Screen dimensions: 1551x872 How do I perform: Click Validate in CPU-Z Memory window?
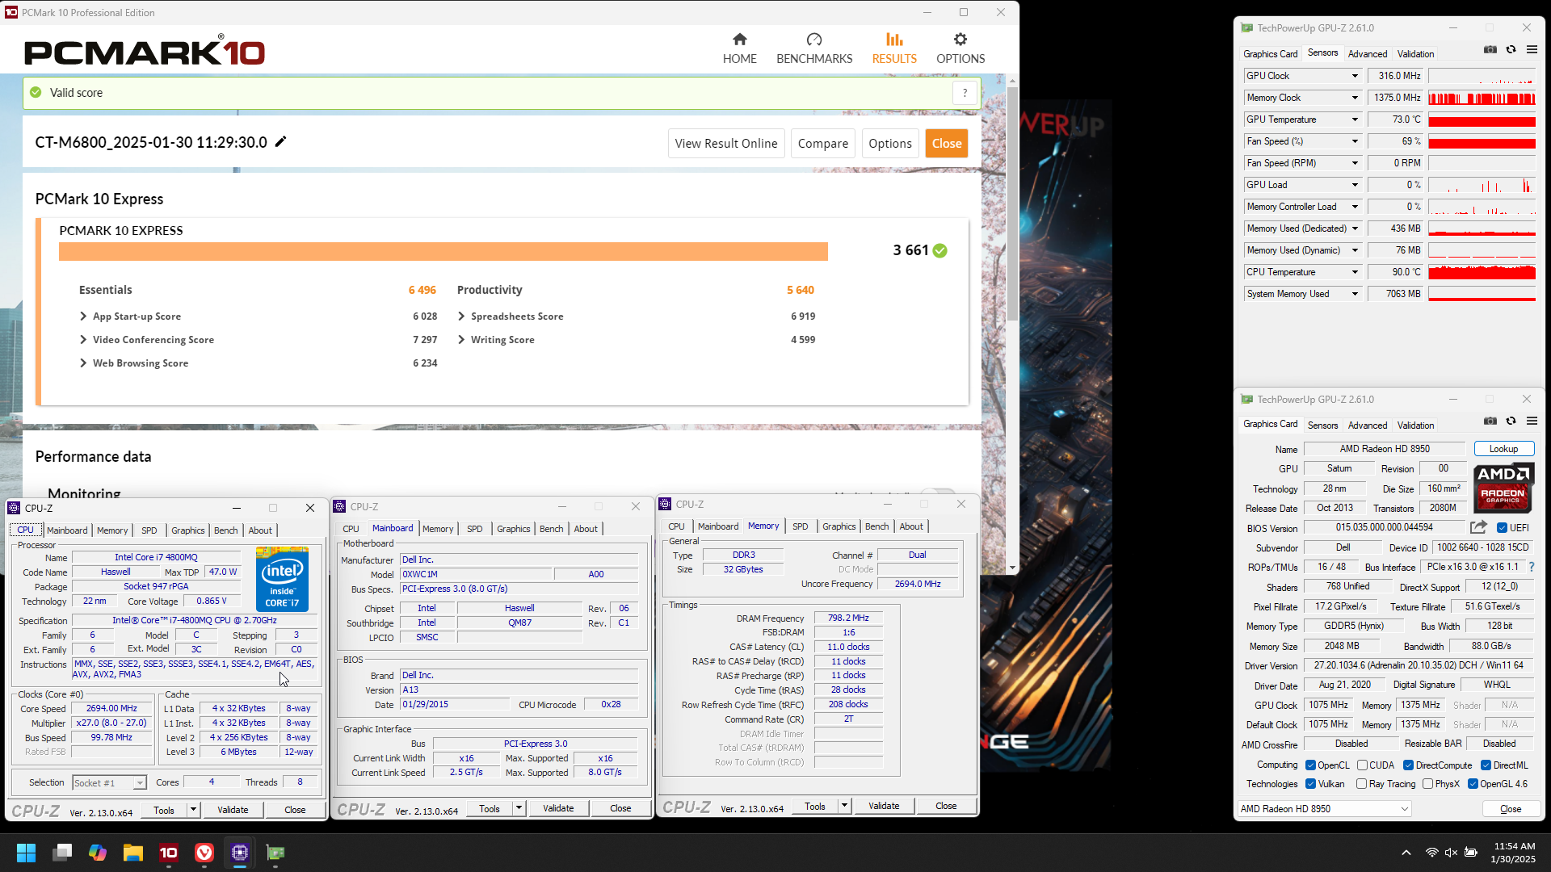(x=884, y=806)
